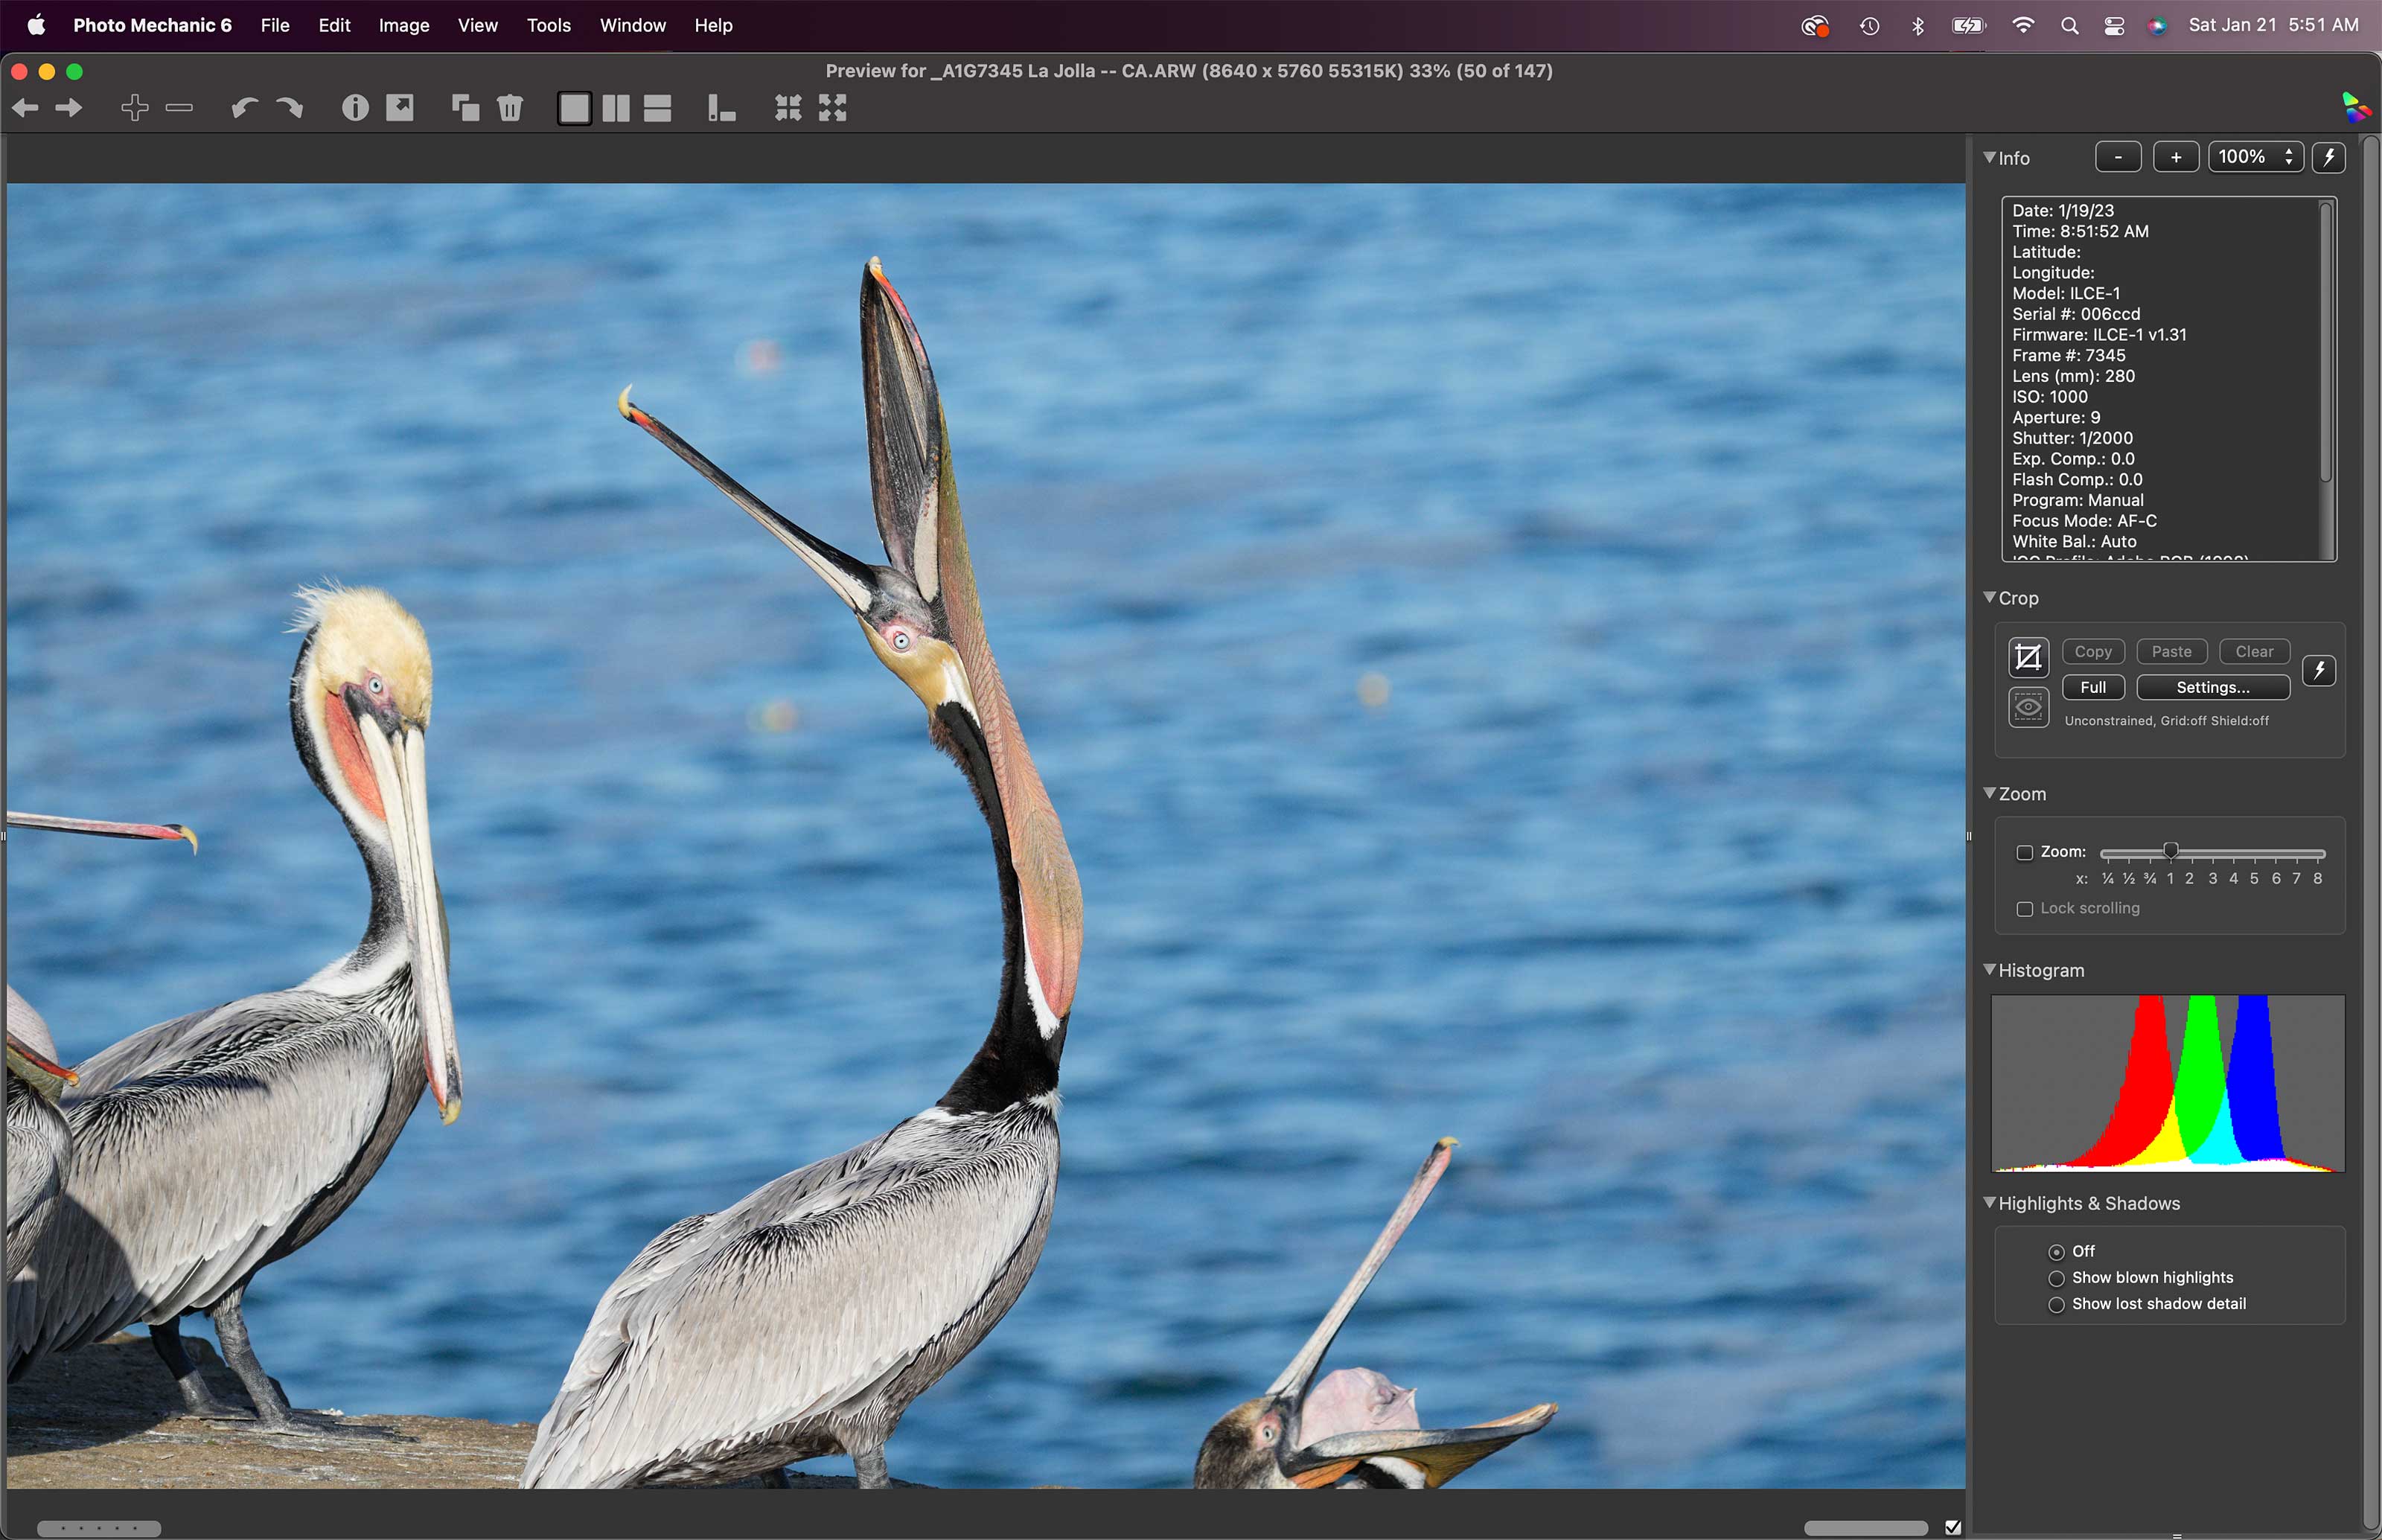Image resolution: width=2382 pixels, height=1540 pixels.
Task: Click the 'ISO: 1000' info line
Action: click(2050, 397)
